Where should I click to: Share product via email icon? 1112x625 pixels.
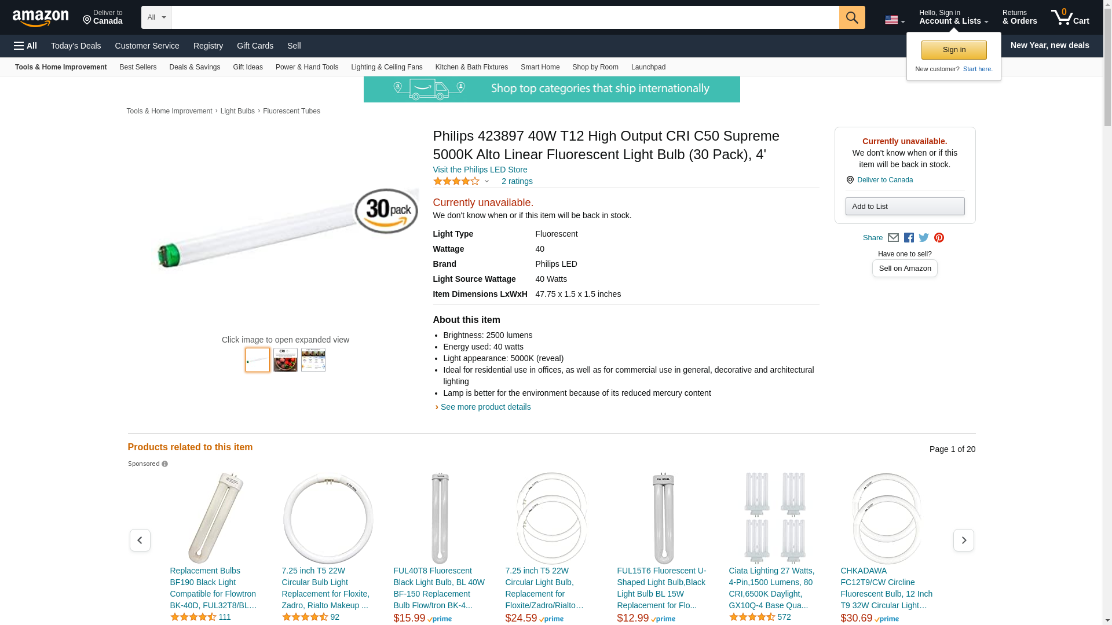click(893, 238)
